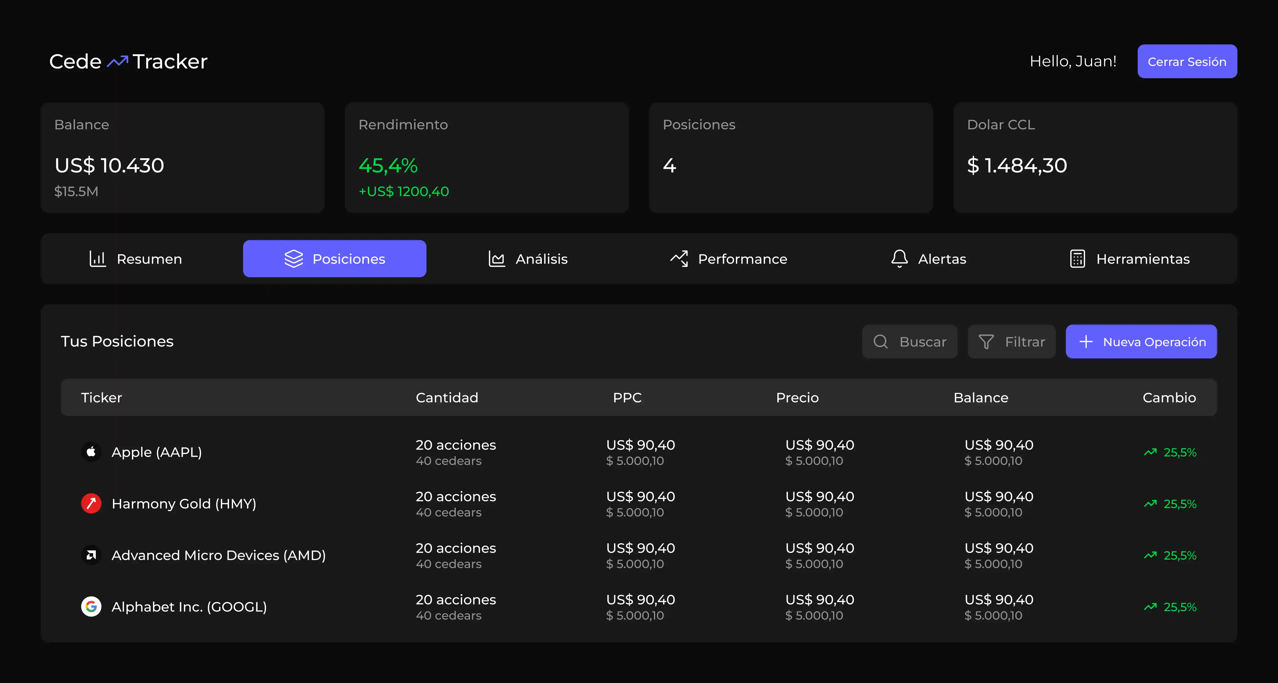Select the Alphabet Inc. (GOOGL) row
The height and width of the screenshot is (683, 1278).
[189, 607]
